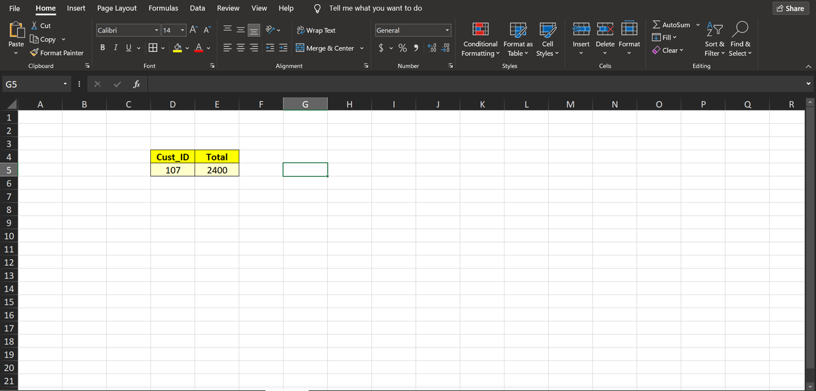Apply red font color
Viewport: 816px width, 391px height.
pyautogui.click(x=198, y=48)
